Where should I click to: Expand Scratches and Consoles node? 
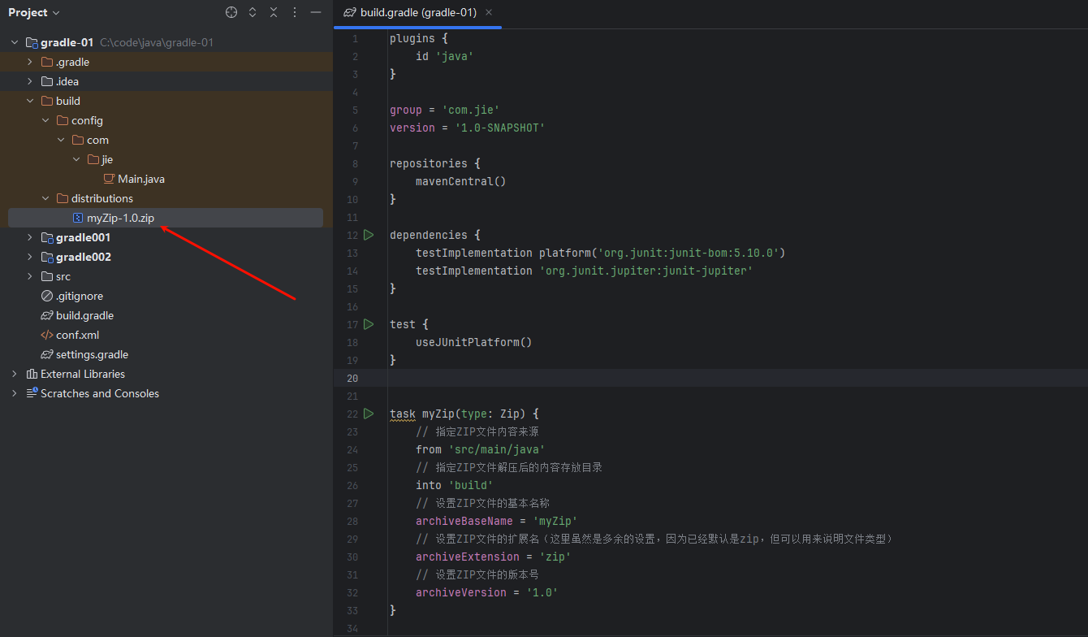point(15,393)
